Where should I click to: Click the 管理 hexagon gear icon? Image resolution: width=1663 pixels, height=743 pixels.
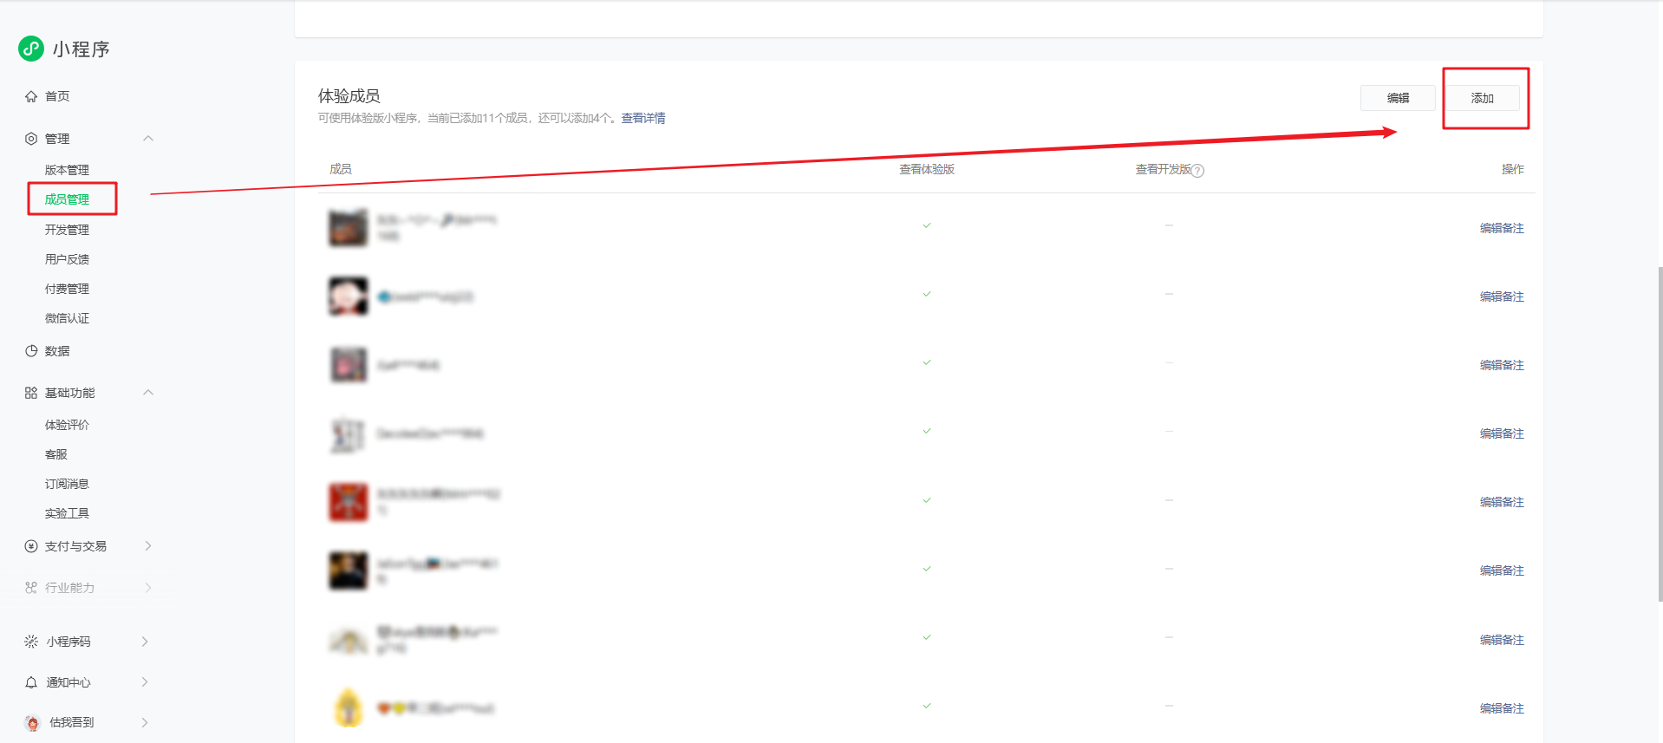31,139
